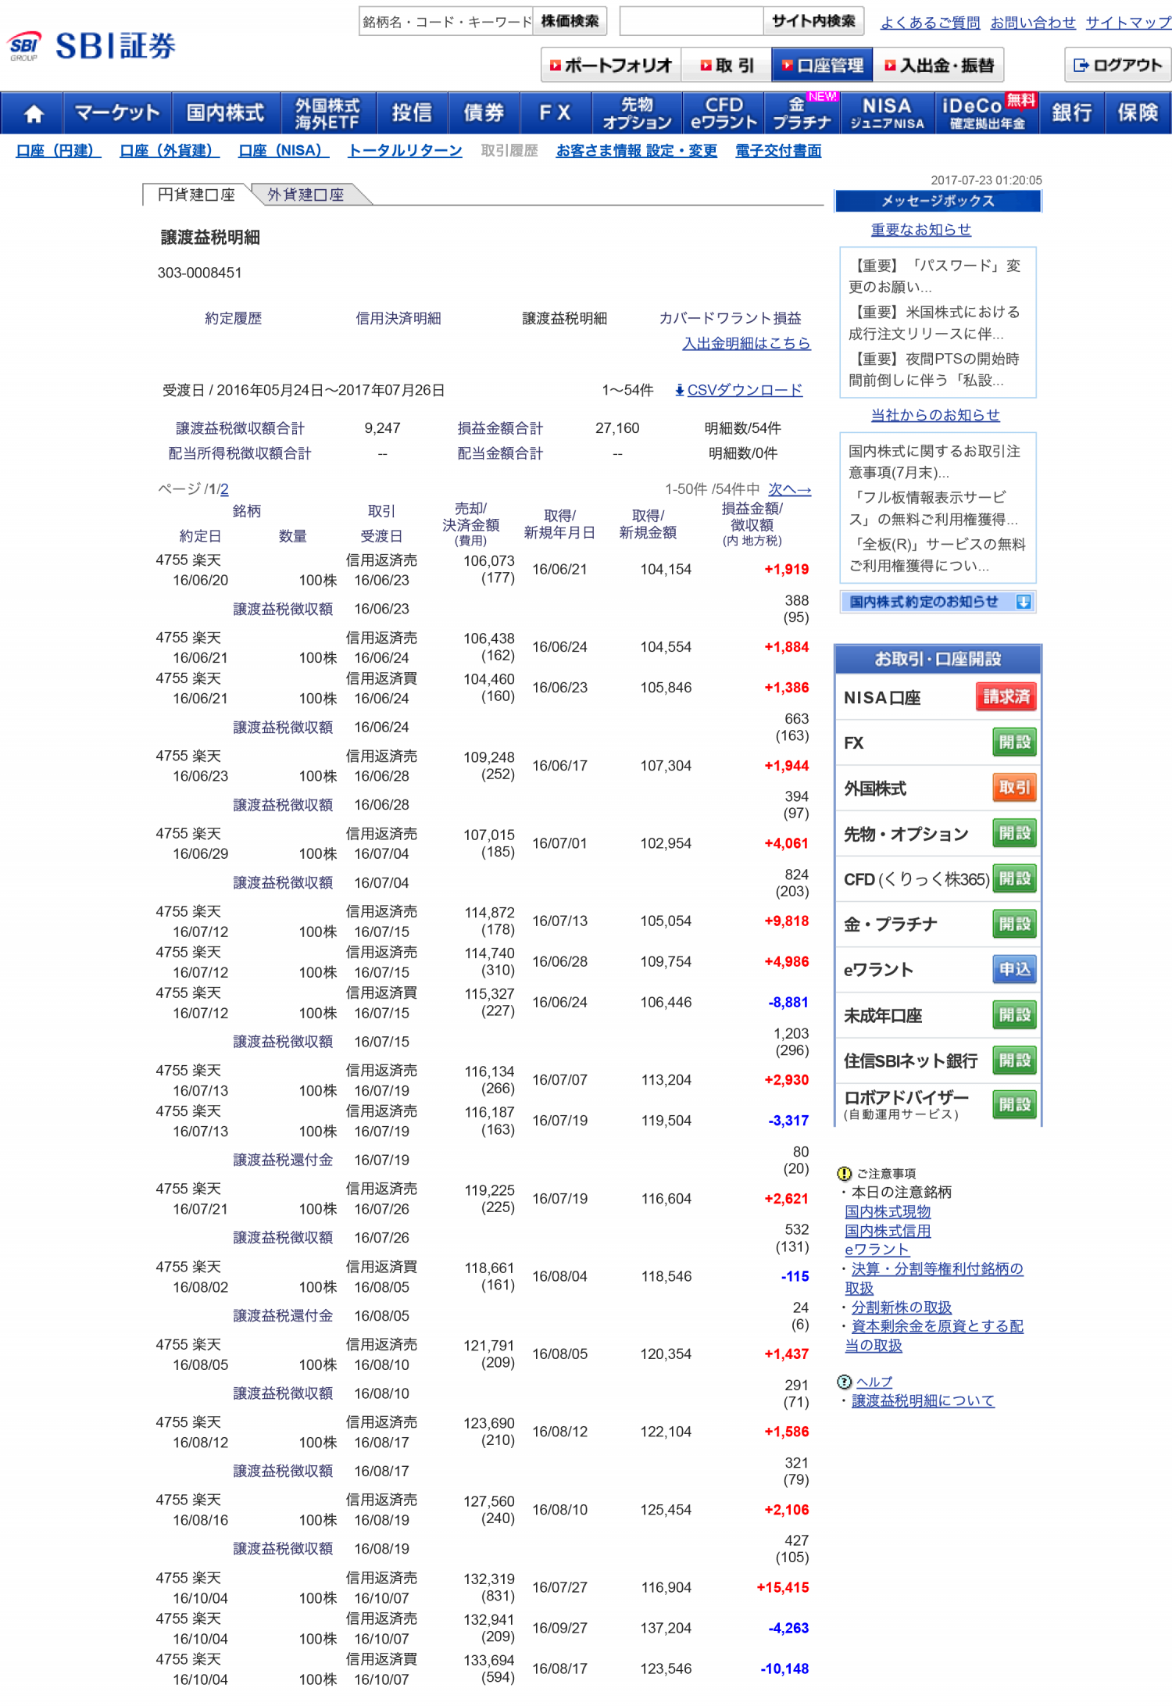Open よくあるご質問 link

tap(930, 23)
